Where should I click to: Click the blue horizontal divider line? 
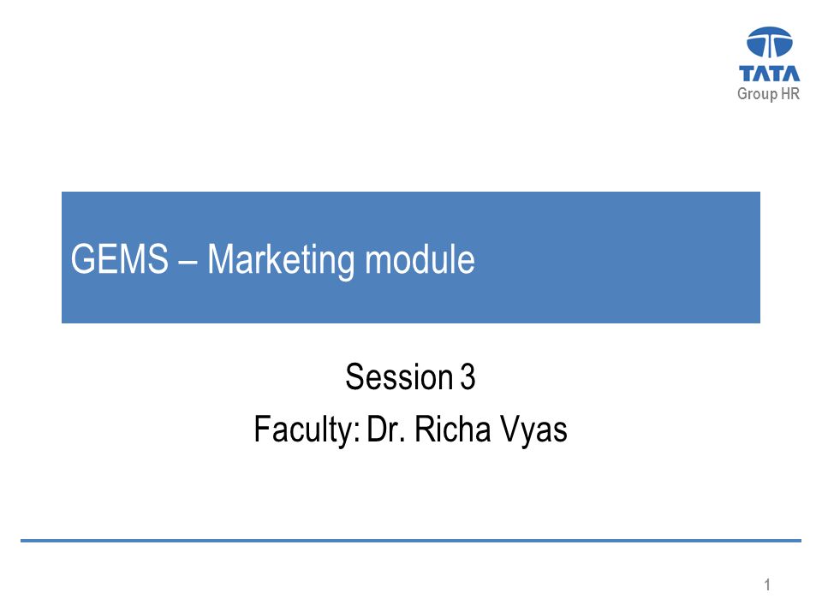pos(410,540)
